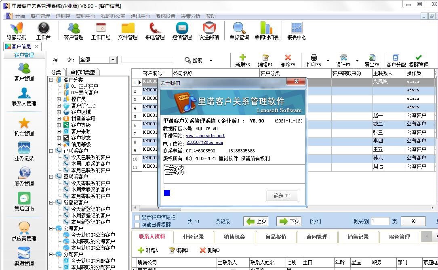Click 确定 button in About dialog
This screenshot has height=270, width=438.
tap(282, 196)
